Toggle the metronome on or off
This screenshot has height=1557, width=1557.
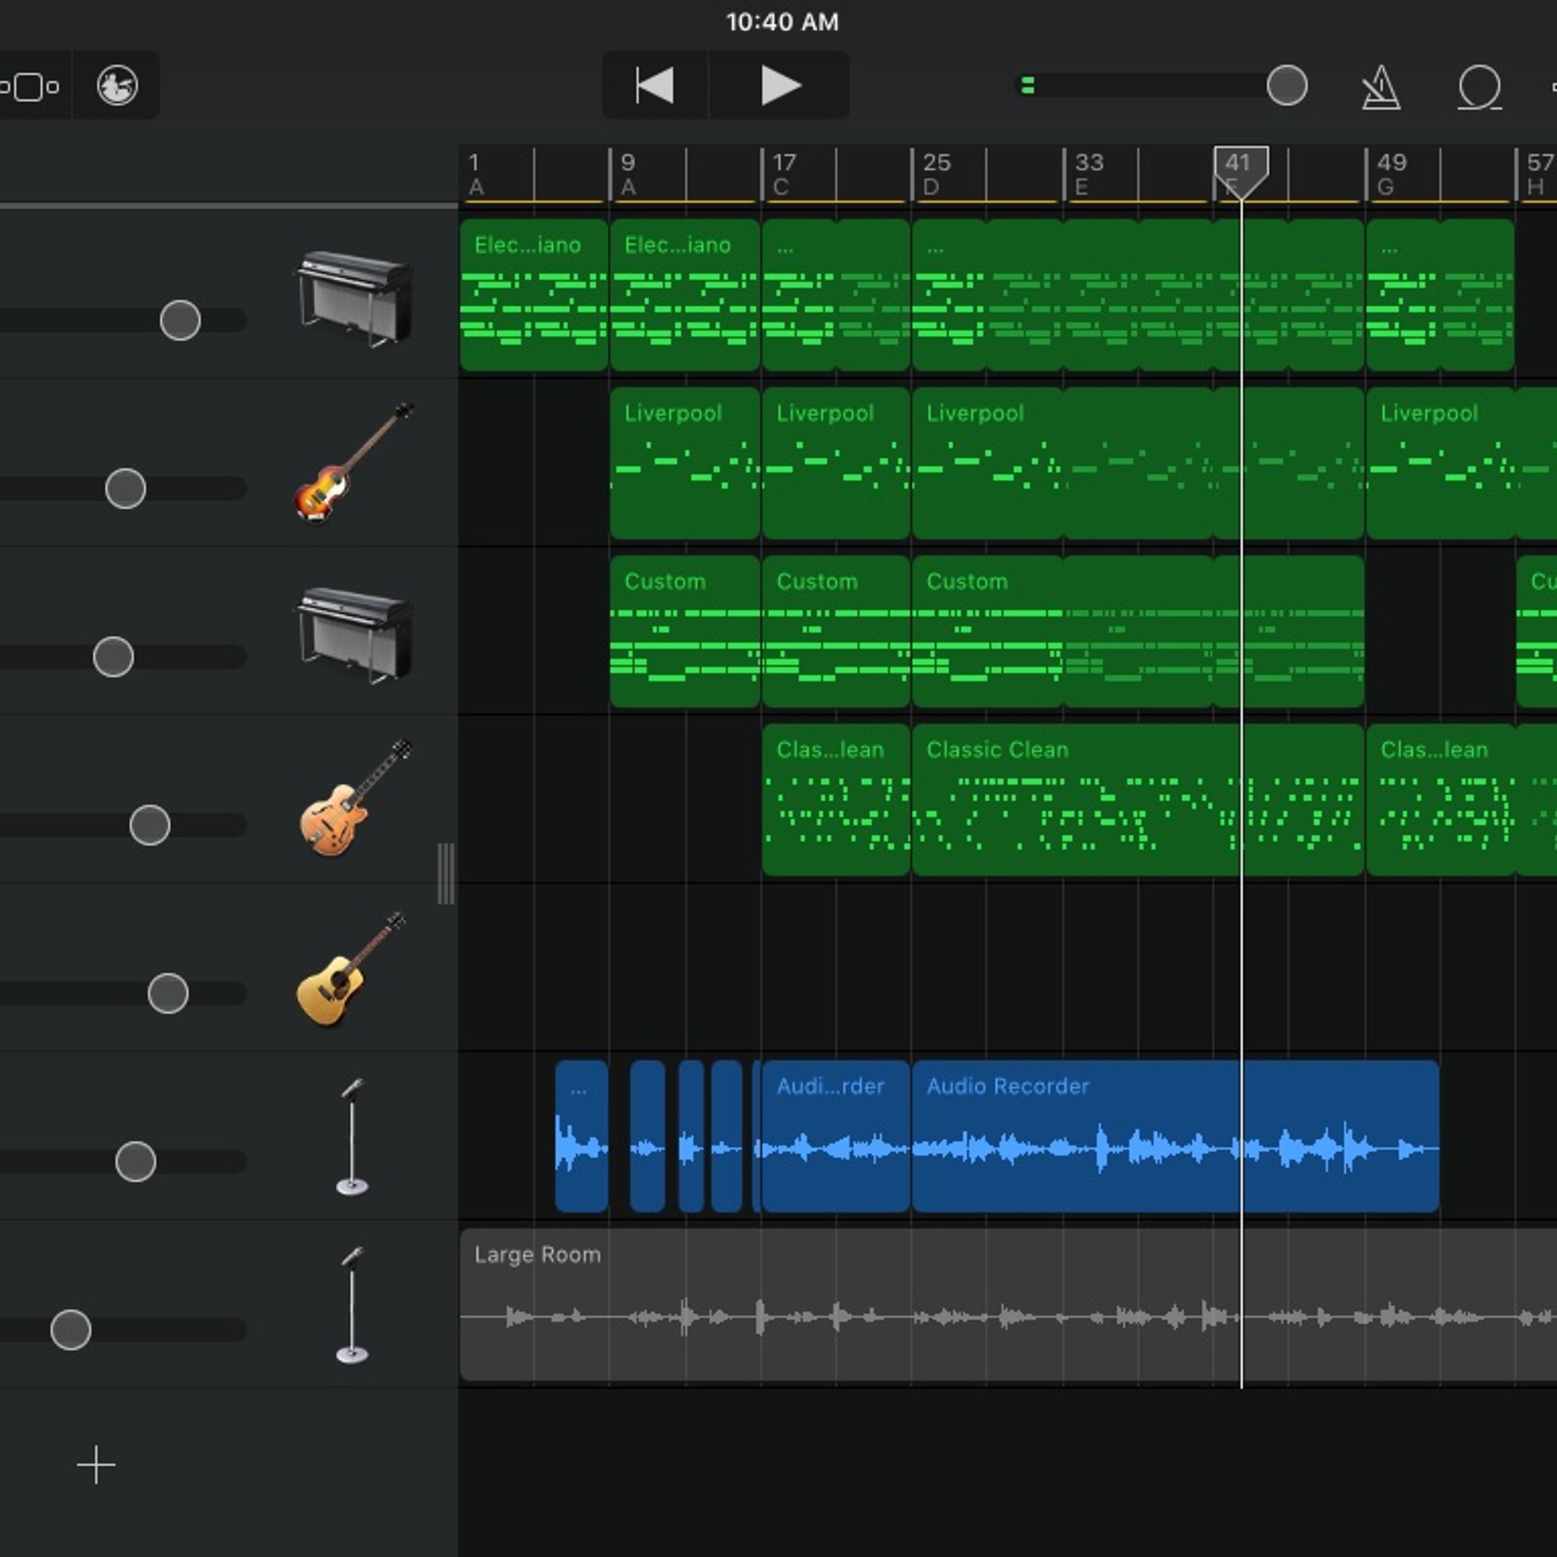coord(1381,87)
